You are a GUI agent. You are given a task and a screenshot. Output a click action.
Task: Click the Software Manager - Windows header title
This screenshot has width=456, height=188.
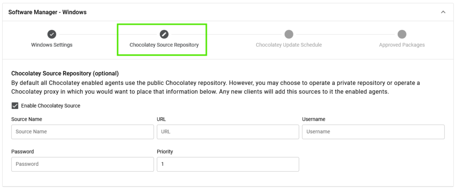[x=47, y=12]
